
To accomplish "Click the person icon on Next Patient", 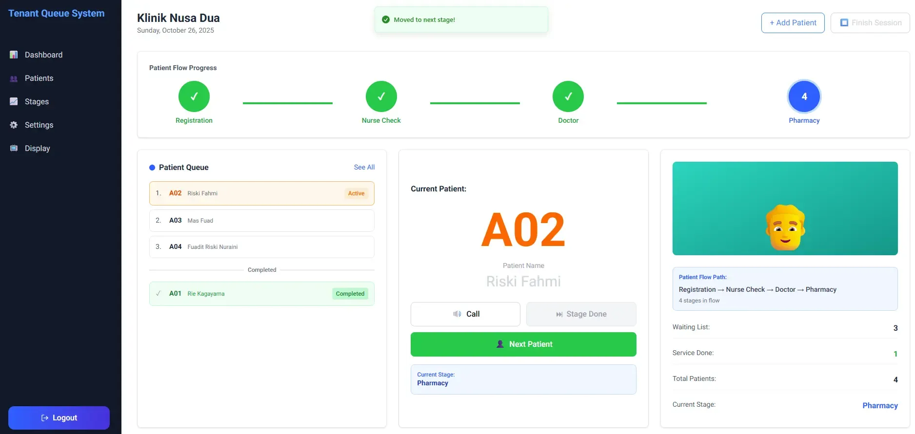I will click(x=499, y=344).
